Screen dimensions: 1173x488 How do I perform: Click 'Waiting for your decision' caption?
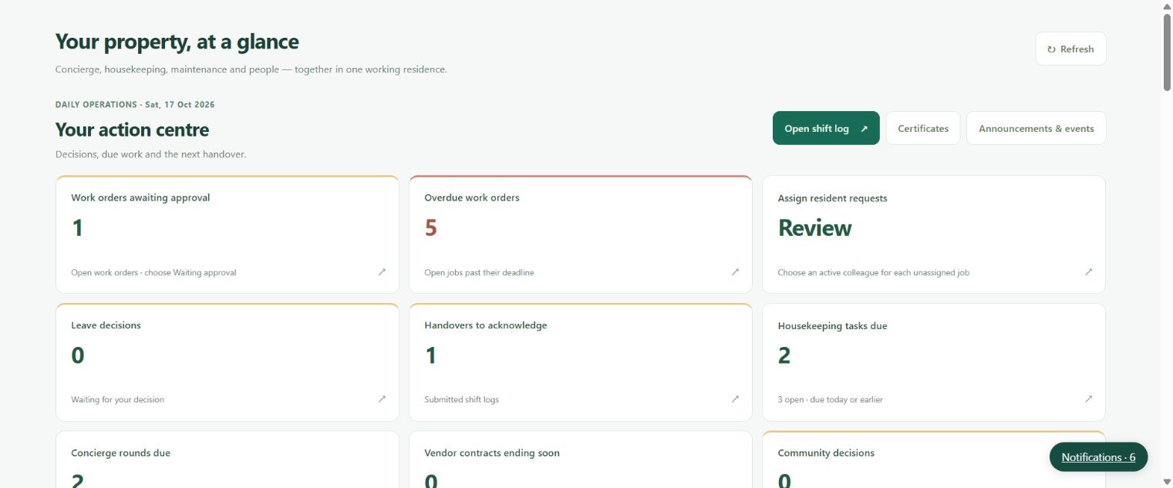pyautogui.click(x=117, y=400)
